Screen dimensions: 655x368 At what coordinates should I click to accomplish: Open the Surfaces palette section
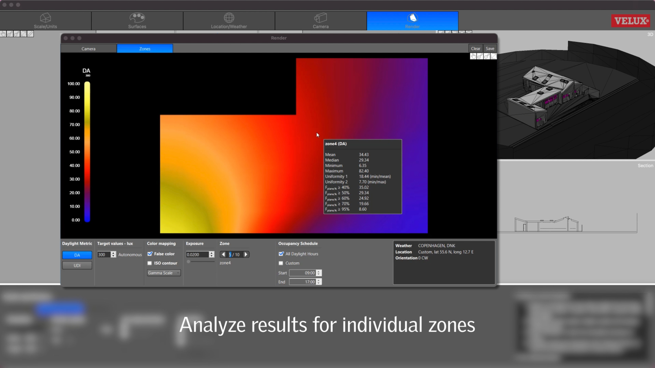(x=137, y=21)
